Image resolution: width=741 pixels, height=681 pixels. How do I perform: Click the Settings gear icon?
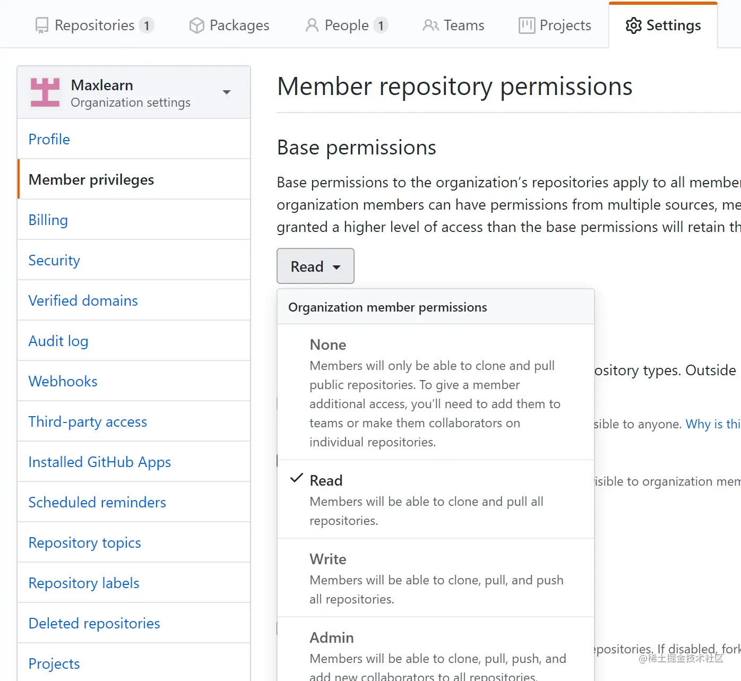(633, 25)
